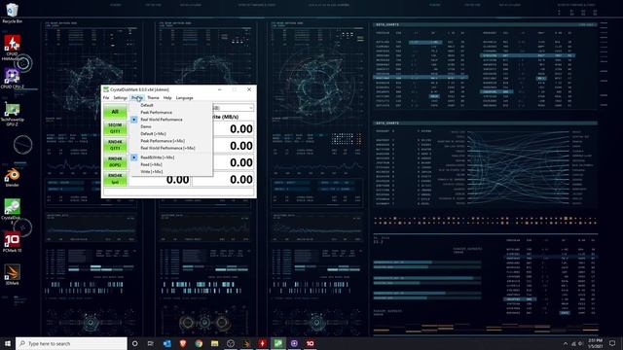Minimize the CrystalDiskMark window

point(220,89)
